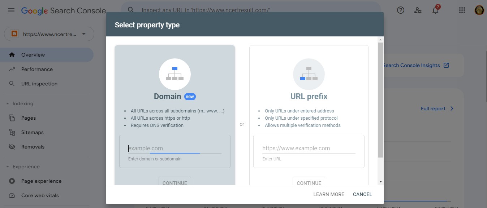Open the Sitemaps page

click(47, 132)
